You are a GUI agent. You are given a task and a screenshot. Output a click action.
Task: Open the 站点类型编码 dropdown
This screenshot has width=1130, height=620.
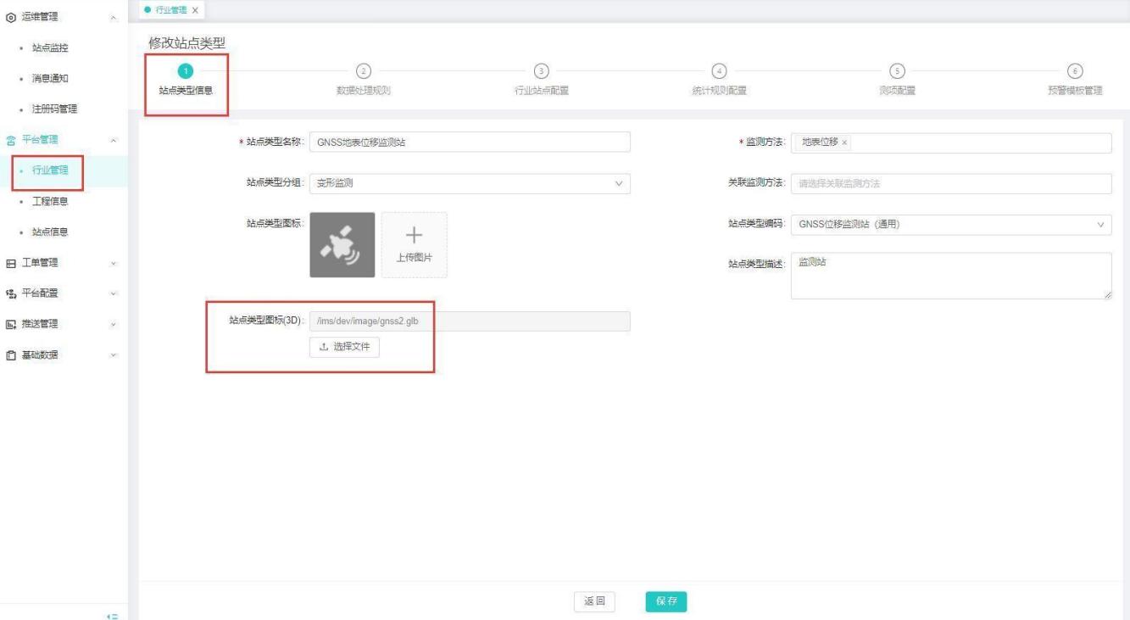coord(950,225)
